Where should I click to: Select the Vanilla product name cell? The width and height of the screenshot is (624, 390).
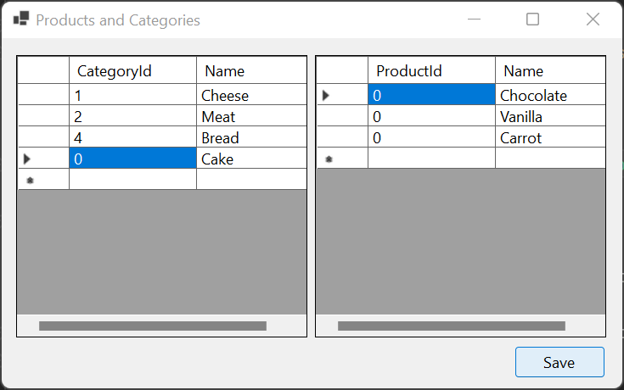549,116
